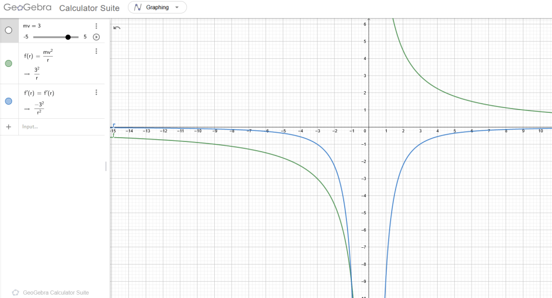Open three-dot menu for f'(r) row
The width and height of the screenshot is (552, 298).
pyautogui.click(x=96, y=92)
